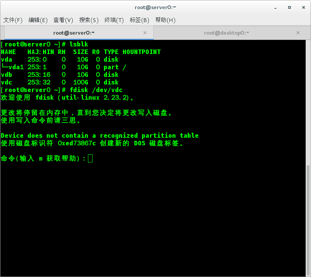Screen dimensions: 311x277
Task: Close the terminal window
Action: [x=303, y=8]
